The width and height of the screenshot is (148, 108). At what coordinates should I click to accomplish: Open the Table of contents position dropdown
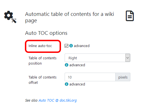(97, 58)
